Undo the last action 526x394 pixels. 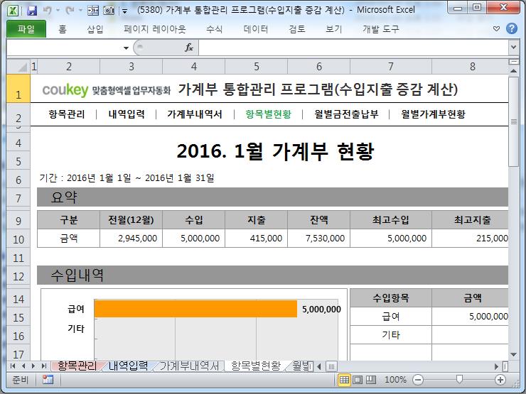pyautogui.click(x=47, y=11)
